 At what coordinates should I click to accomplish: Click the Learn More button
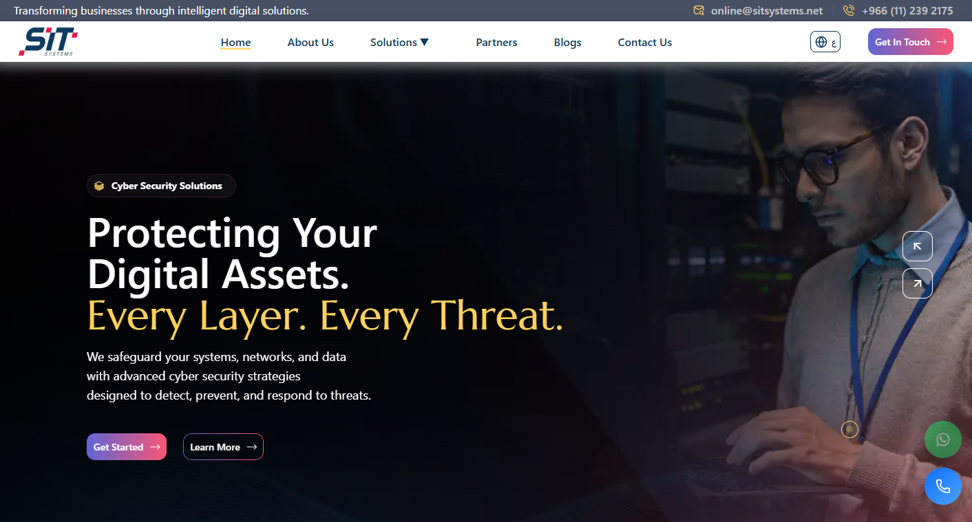pos(223,447)
